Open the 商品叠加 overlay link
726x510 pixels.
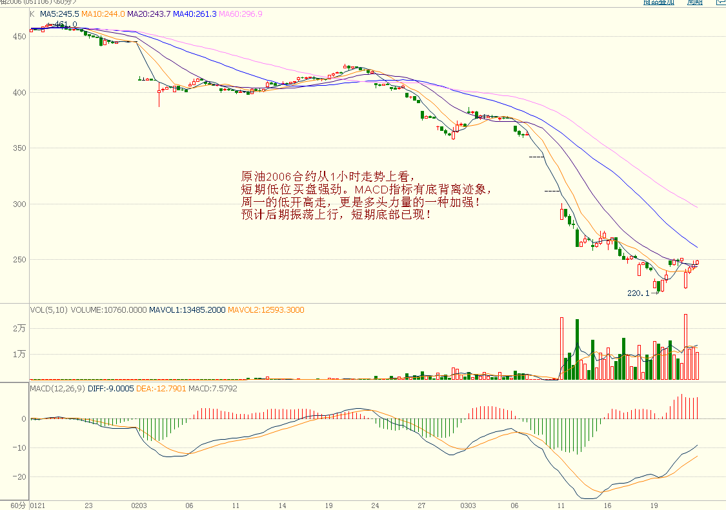click(658, 2)
